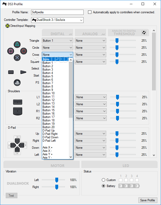Open L1 analog mapping dropdown
The image size is (161, 205).
(x=91, y=97)
